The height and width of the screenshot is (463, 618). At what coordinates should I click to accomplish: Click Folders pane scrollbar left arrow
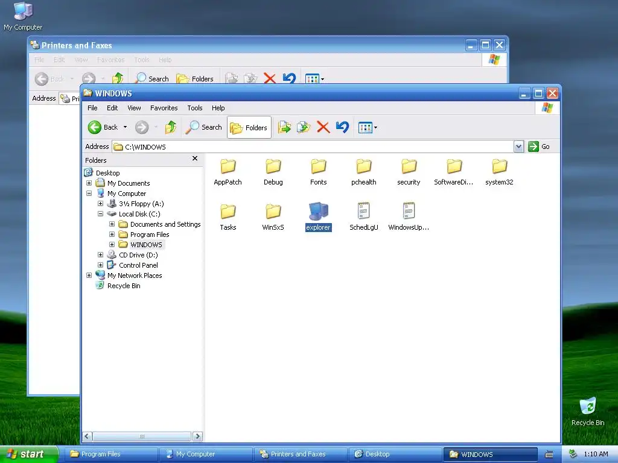pos(88,436)
